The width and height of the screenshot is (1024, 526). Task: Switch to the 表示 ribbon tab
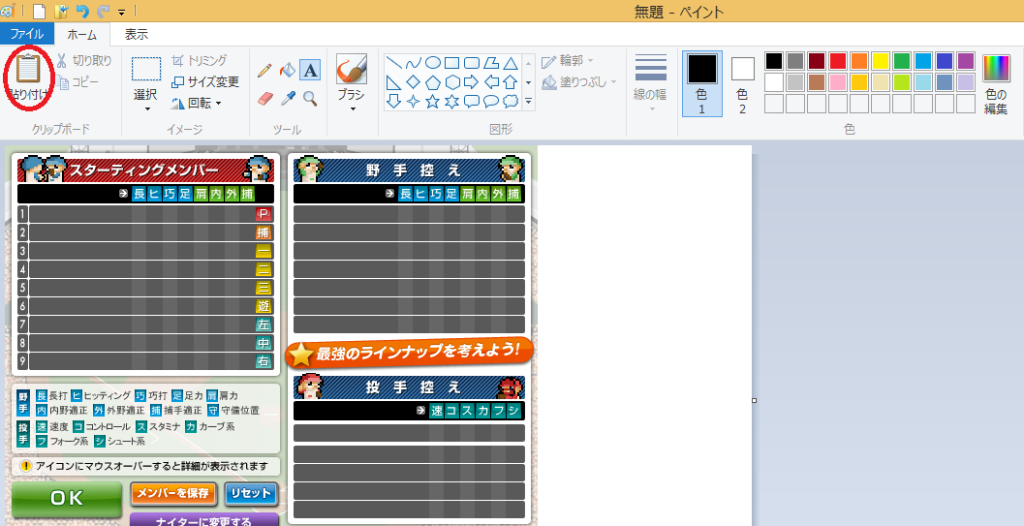tap(137, 34)
